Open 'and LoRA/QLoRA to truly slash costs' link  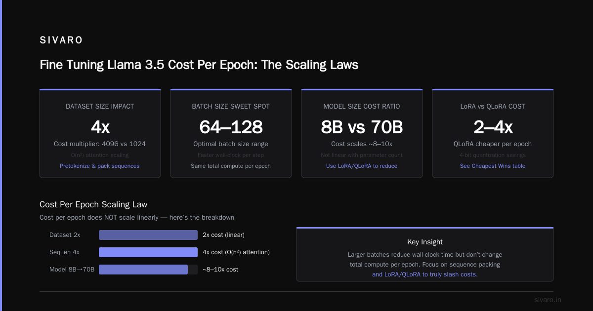point(425,274)
